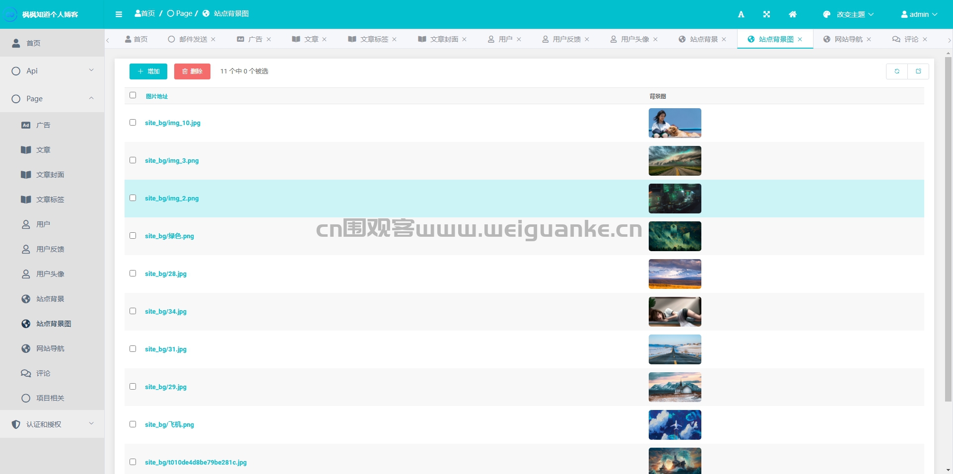Click the blog logo icon at top left

pos(10,14)
